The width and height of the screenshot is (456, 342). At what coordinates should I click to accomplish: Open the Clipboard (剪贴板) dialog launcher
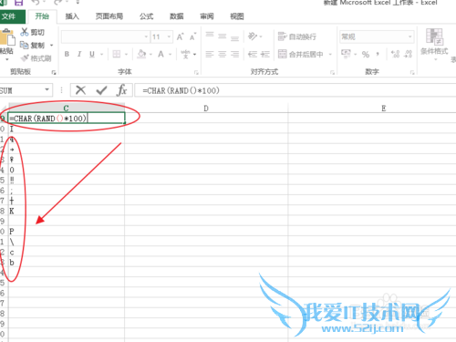click(54, 72)
